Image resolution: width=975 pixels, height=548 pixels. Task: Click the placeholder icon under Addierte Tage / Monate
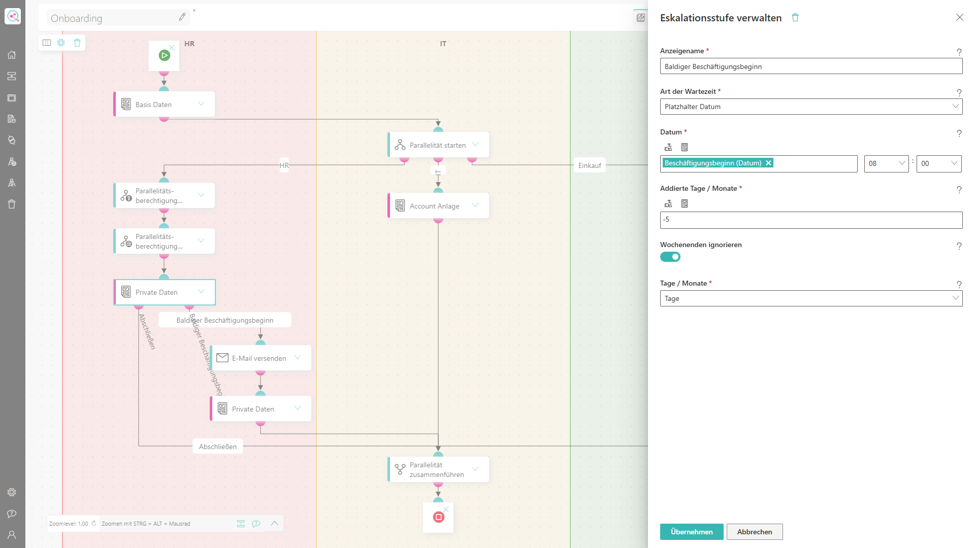point(668,203)
